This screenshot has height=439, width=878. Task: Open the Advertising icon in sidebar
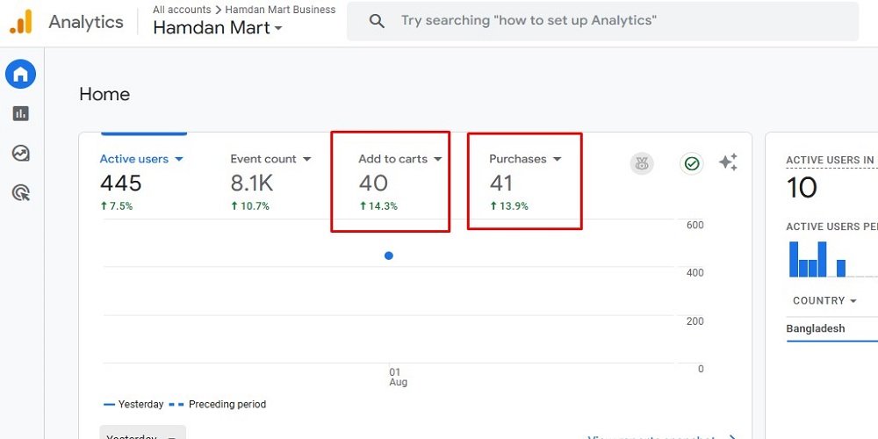[x=21, y=193]
